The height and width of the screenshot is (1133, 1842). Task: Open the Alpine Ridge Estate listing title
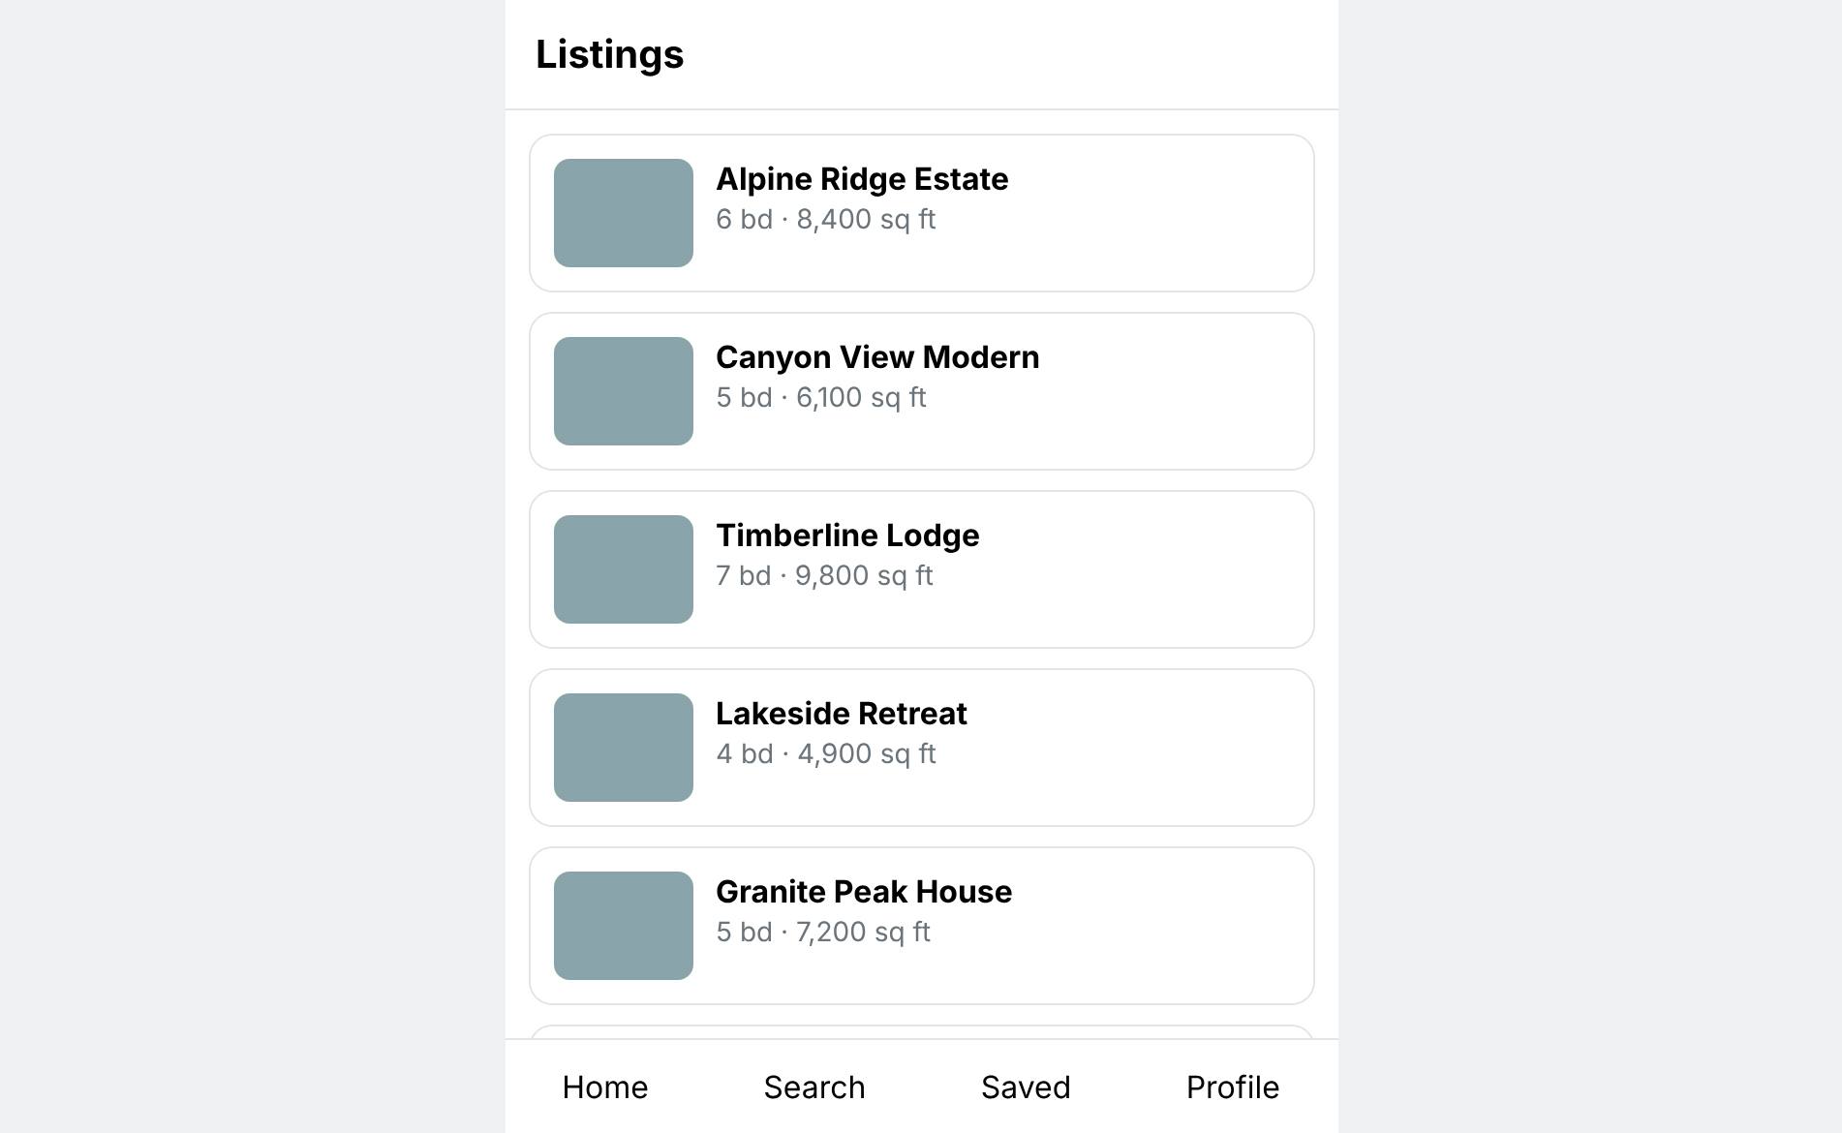862,179
